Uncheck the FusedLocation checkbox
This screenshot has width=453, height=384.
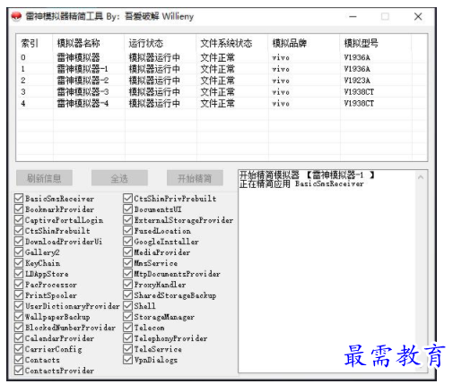pyautogui.click(x=127, y=231)
